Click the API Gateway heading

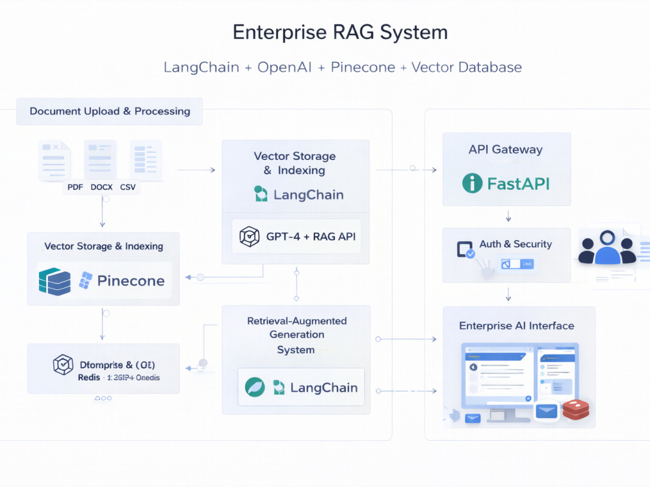(505, 150)
